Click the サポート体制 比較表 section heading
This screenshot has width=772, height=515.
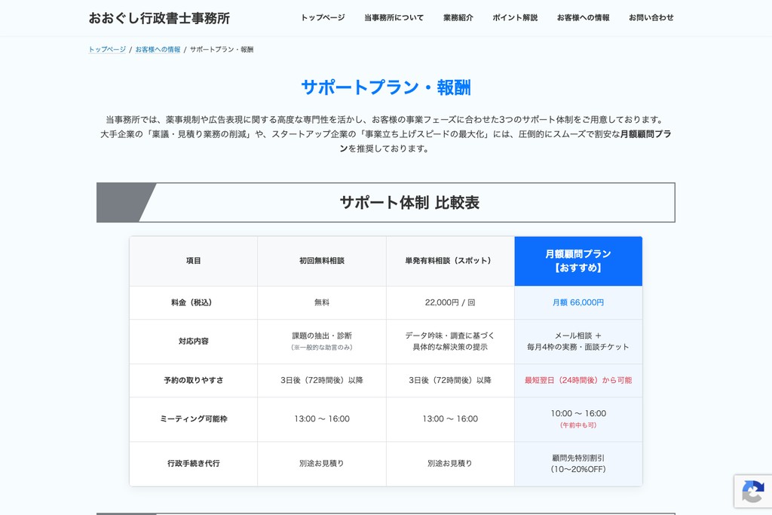click(x=409, y=202)
